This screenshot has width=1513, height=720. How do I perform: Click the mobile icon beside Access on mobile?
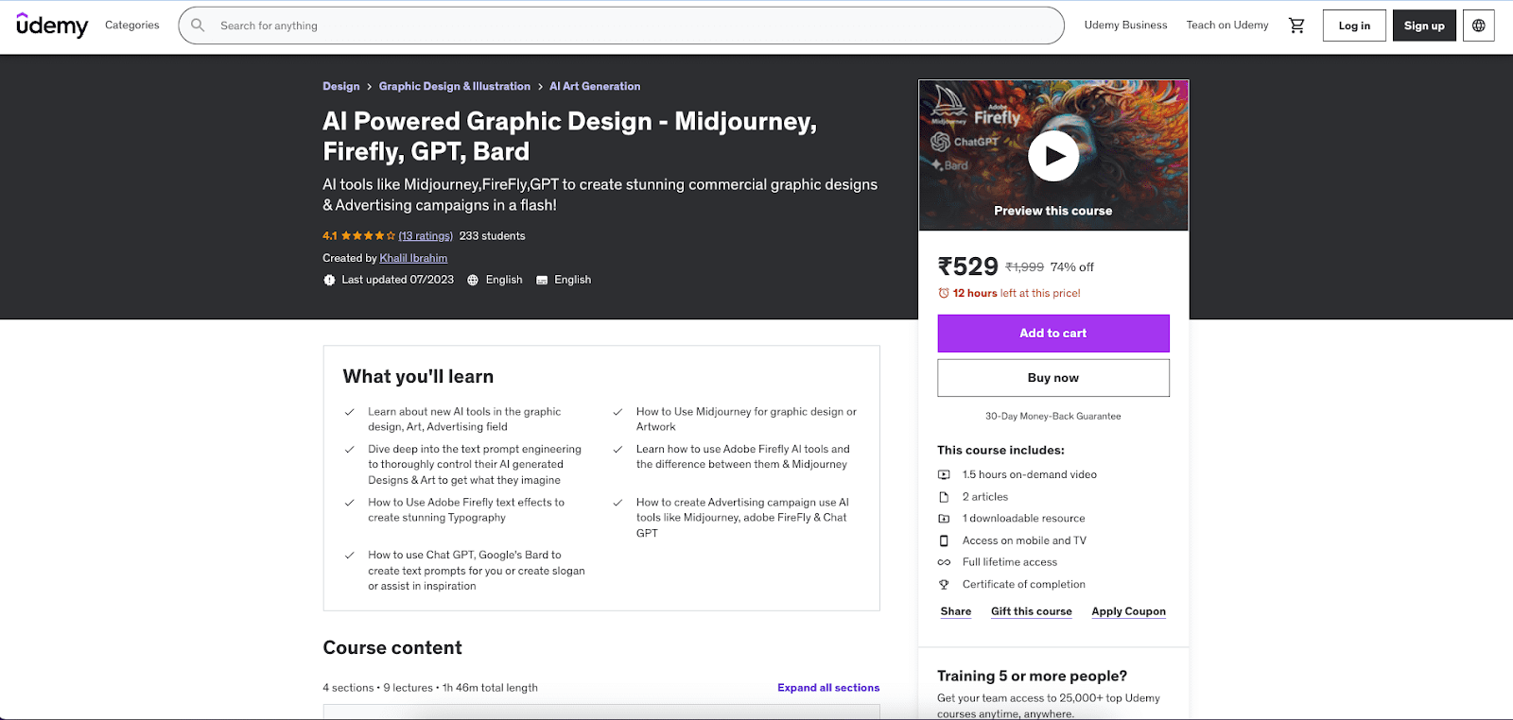[x=944, y=540]
